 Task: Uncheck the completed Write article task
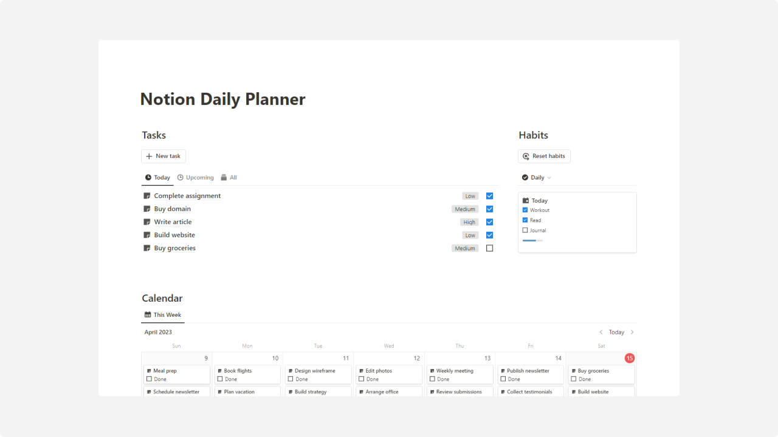489,222
